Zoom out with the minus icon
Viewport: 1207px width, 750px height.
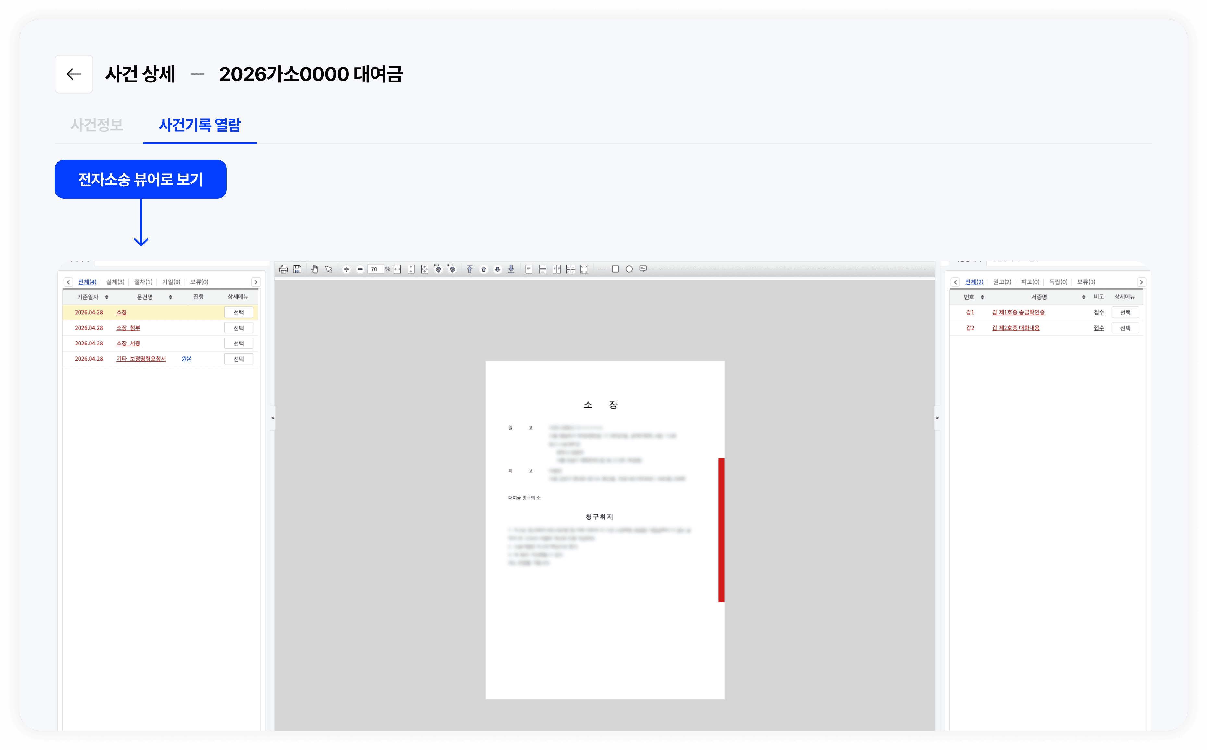[x=360, y=269]
